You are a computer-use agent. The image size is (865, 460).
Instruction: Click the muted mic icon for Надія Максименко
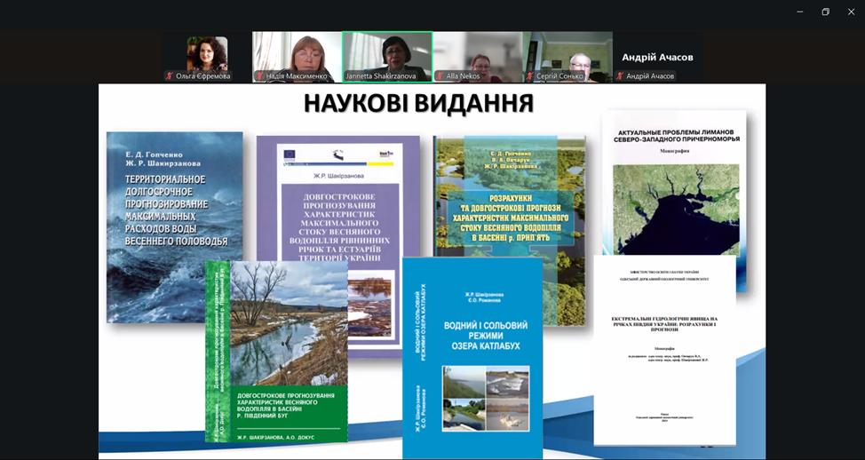(x=259, y=76)
